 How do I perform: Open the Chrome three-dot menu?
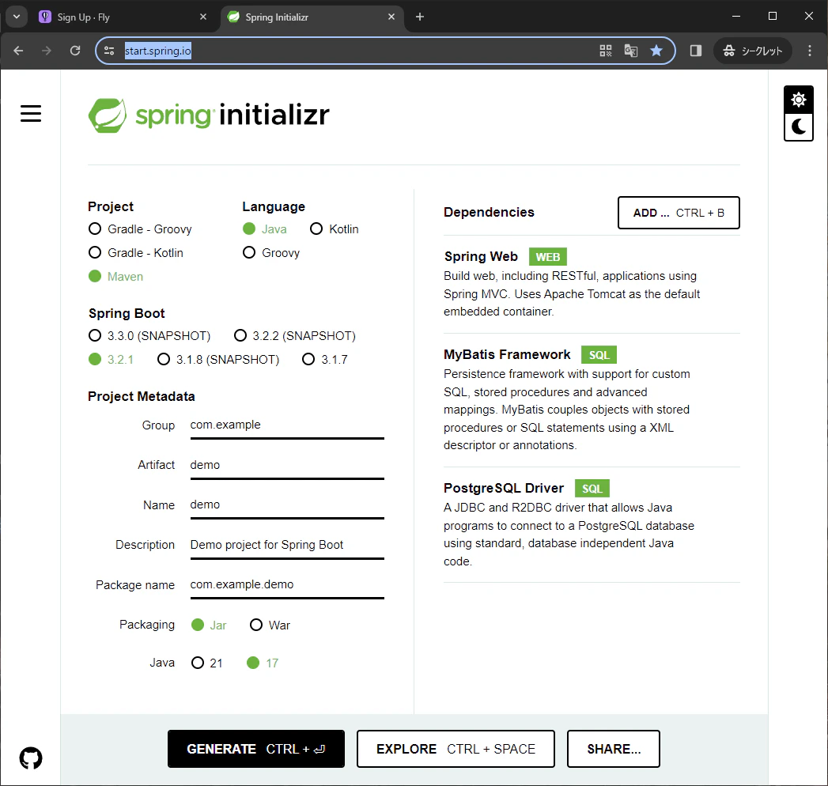tap(810, 51)
